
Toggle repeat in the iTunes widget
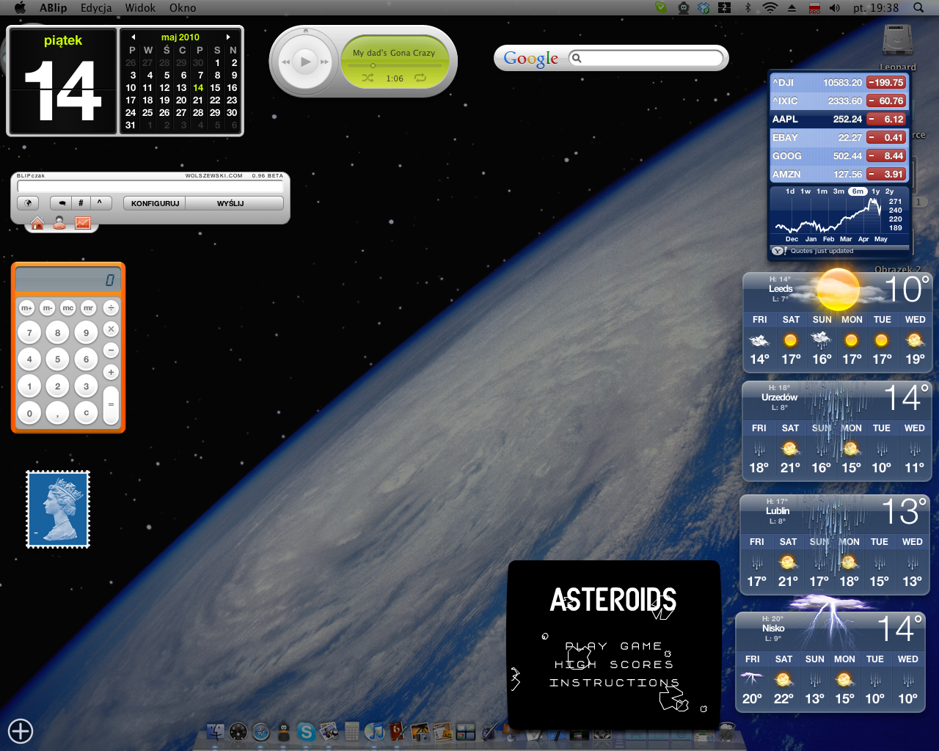pos(420,78)
